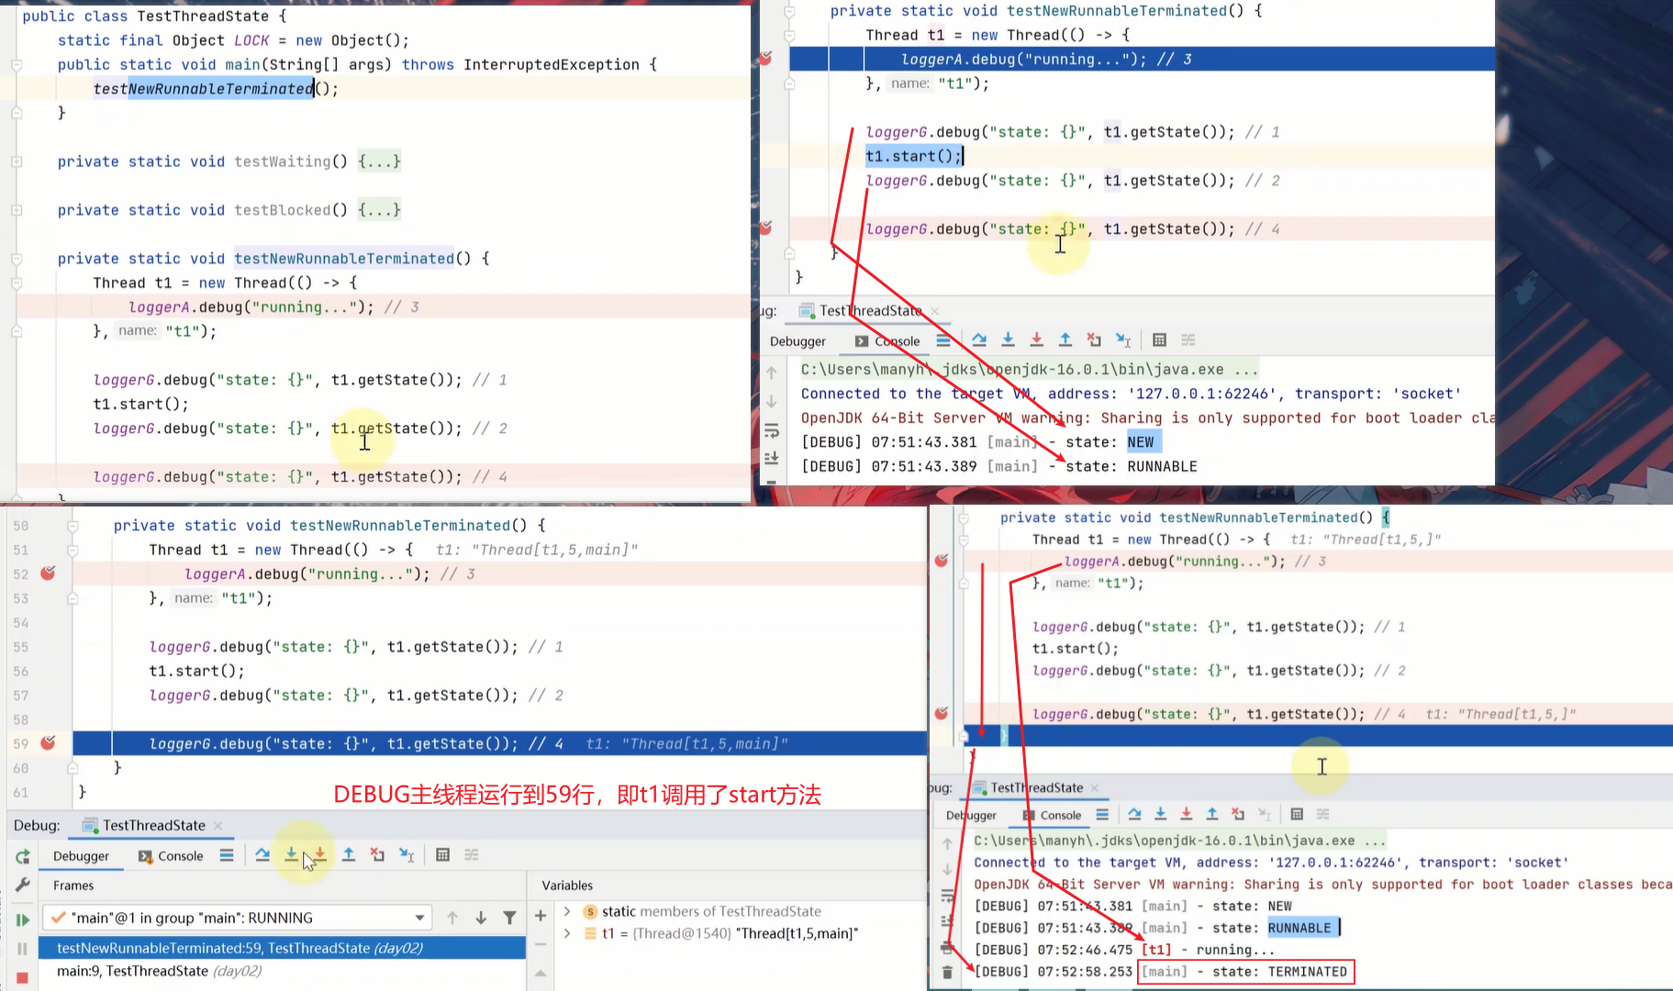
Task: Select next frame down arrow icon
Action: point(481,918)
